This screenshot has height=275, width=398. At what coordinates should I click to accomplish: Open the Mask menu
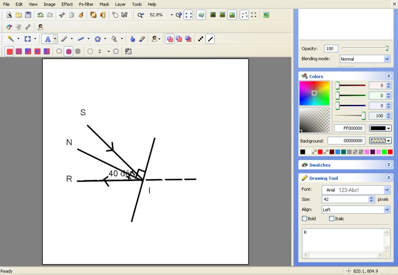click(104, 4)
